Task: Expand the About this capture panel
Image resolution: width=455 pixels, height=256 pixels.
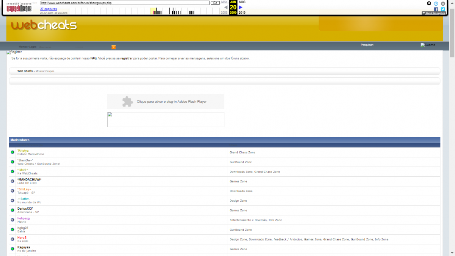Action: (433, 13)
